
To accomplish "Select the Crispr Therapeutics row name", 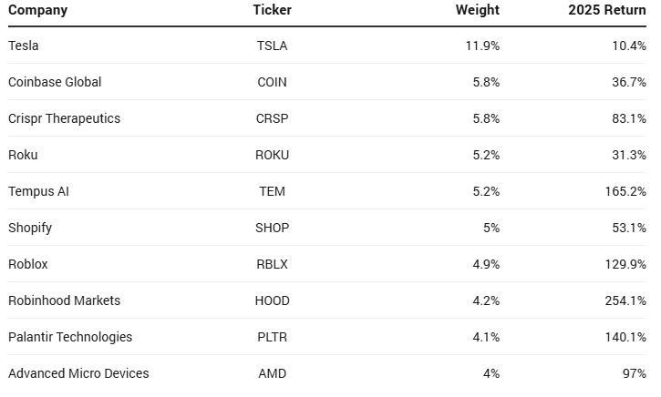I will (x=64, y=118).
